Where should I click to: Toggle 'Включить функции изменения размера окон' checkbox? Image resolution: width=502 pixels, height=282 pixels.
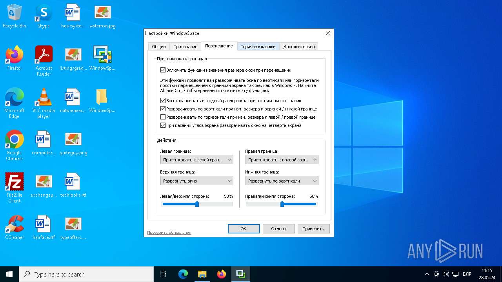[x=163, y=70]
